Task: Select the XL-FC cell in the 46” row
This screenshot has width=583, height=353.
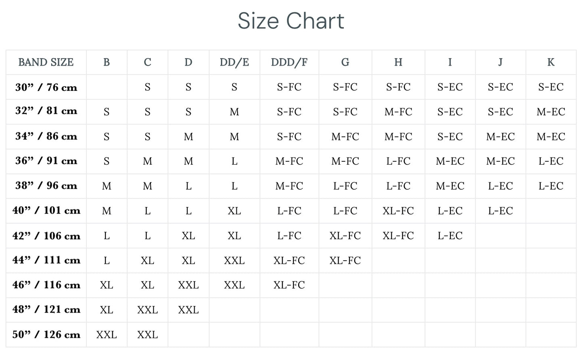Action: 289,285
